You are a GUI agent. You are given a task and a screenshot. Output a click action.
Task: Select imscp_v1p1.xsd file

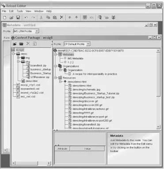pos(30,85)
